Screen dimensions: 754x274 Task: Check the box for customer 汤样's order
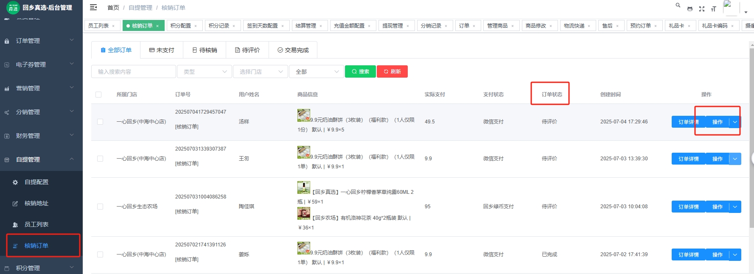(100, 122)
